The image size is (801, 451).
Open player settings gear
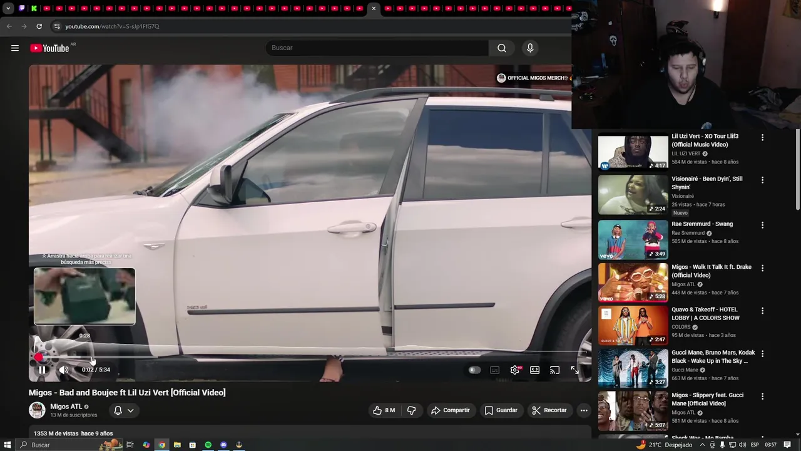click(514, 370)
